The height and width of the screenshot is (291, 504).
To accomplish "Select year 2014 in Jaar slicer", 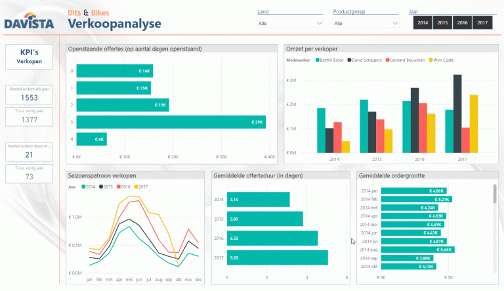I will click(423, 22).
